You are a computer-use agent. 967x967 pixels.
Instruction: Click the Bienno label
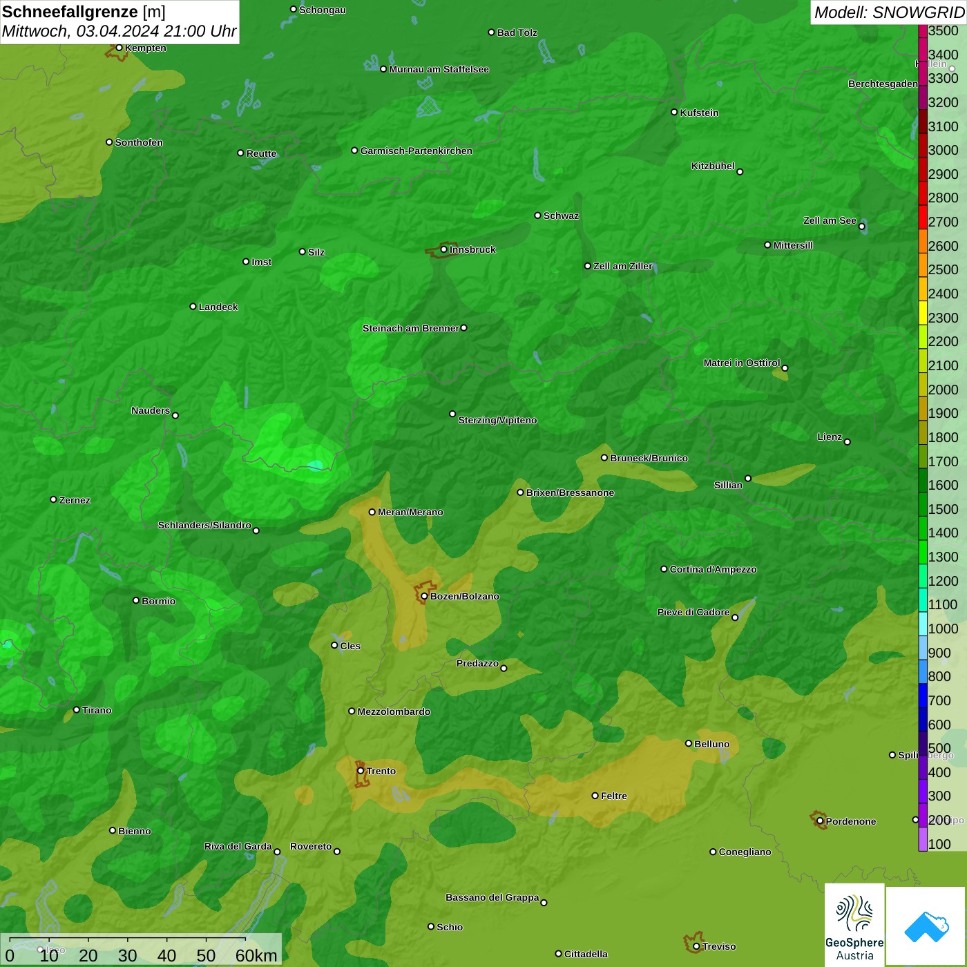point(134,831)
